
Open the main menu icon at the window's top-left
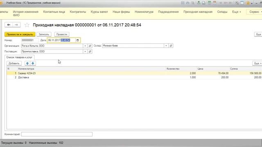[1, 3]
